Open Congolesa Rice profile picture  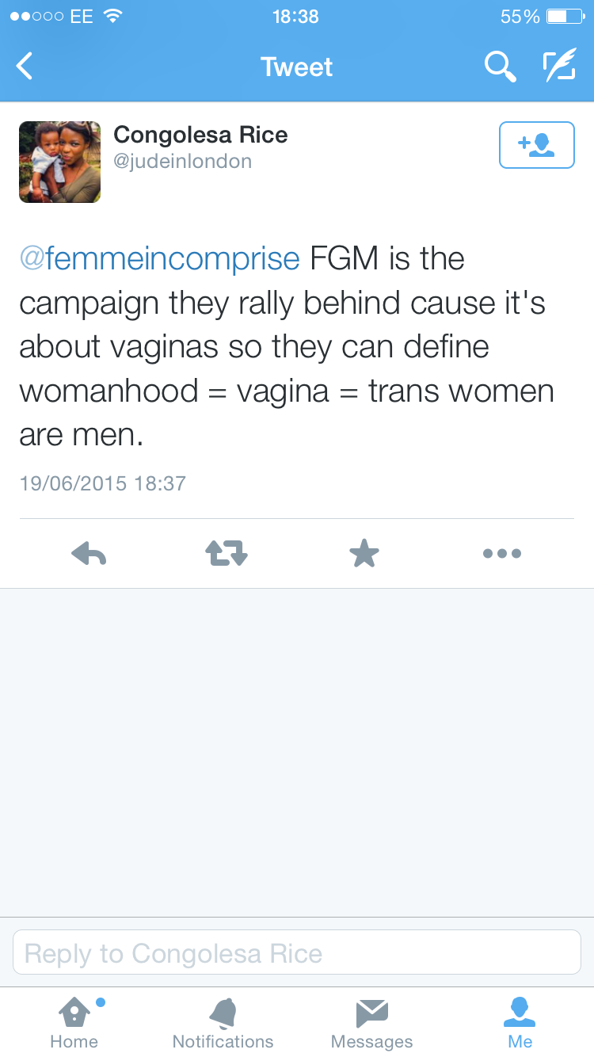point(60,162)
